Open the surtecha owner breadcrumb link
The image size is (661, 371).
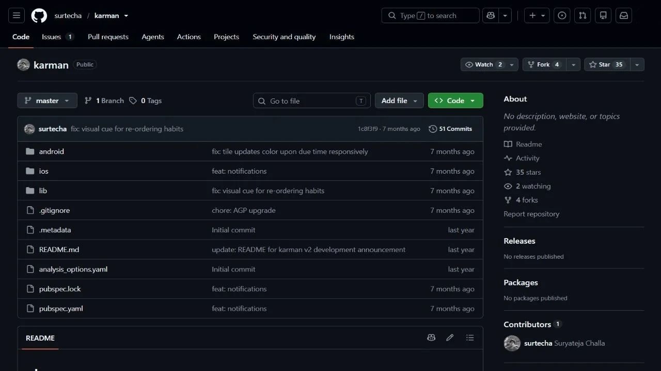(68, 15)
